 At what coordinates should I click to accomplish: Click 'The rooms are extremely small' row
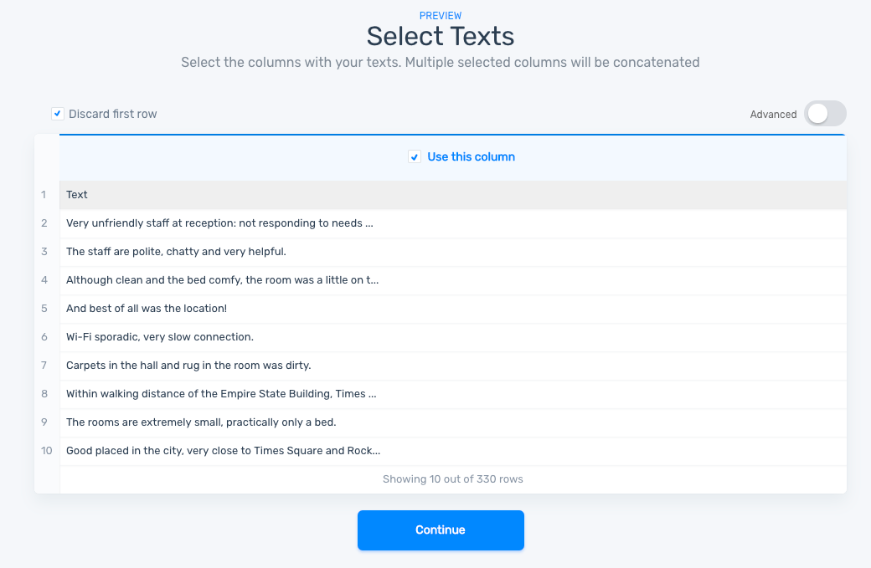[x=201, y=422]
